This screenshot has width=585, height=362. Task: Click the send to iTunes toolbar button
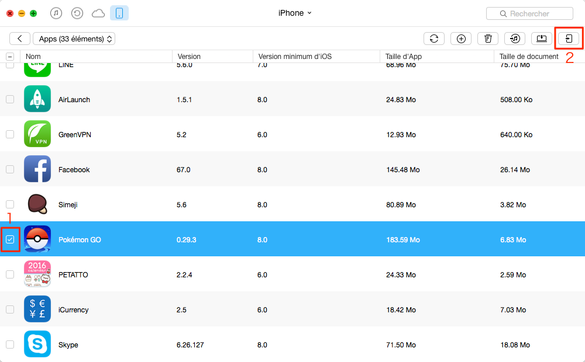click(515, 39)
